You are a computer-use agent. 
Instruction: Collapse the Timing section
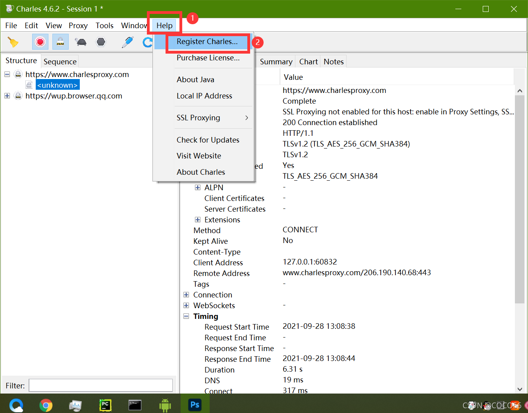point(186,316)
